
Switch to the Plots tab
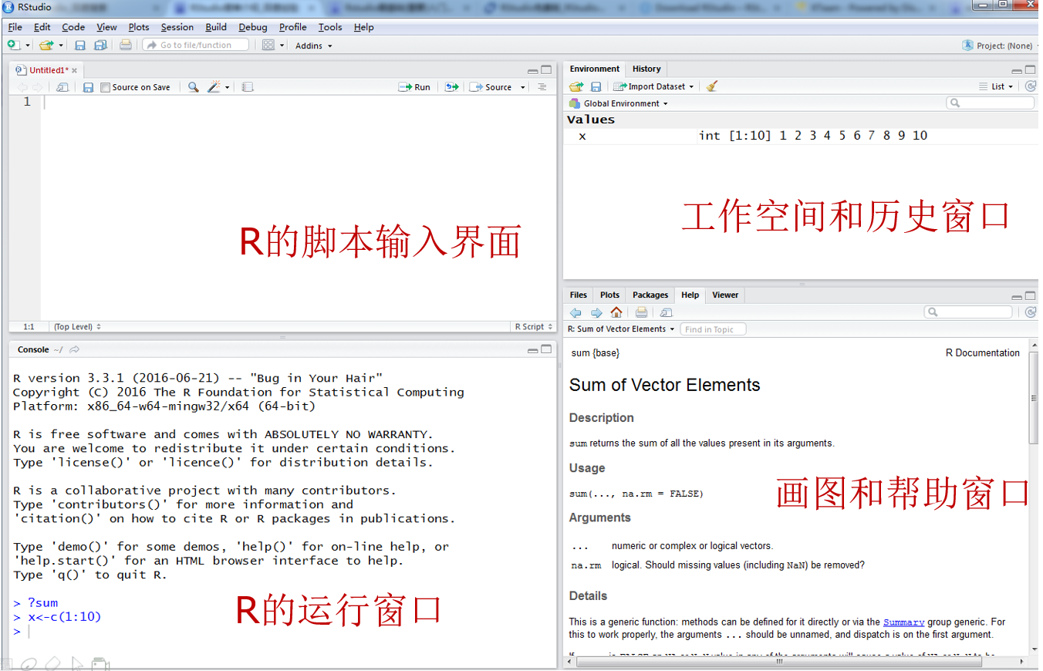(609, 295)
